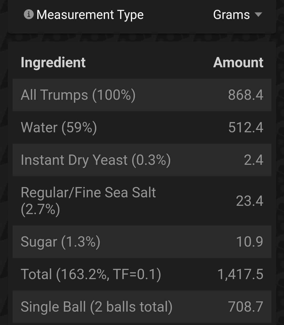
Task: Click the dropdown arrow beside Grams
Action: coord(258,14)
